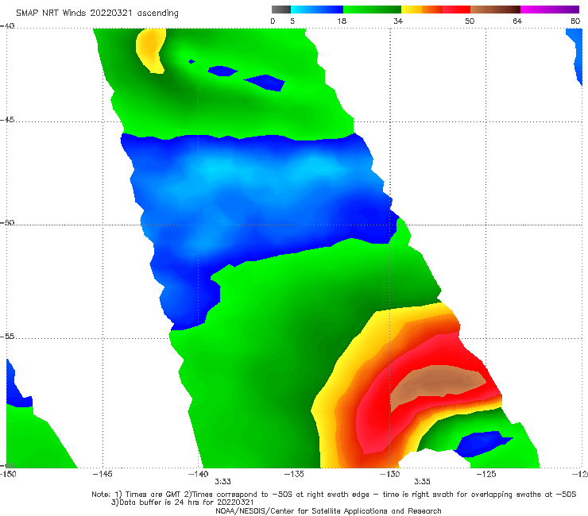Image resolution: width=588 pixels, height=516 pixels.
Task: Click the title 'SMAP NRT Winds 20220321 ascending'
Action: pyautogui.click(x=97, y=13)
